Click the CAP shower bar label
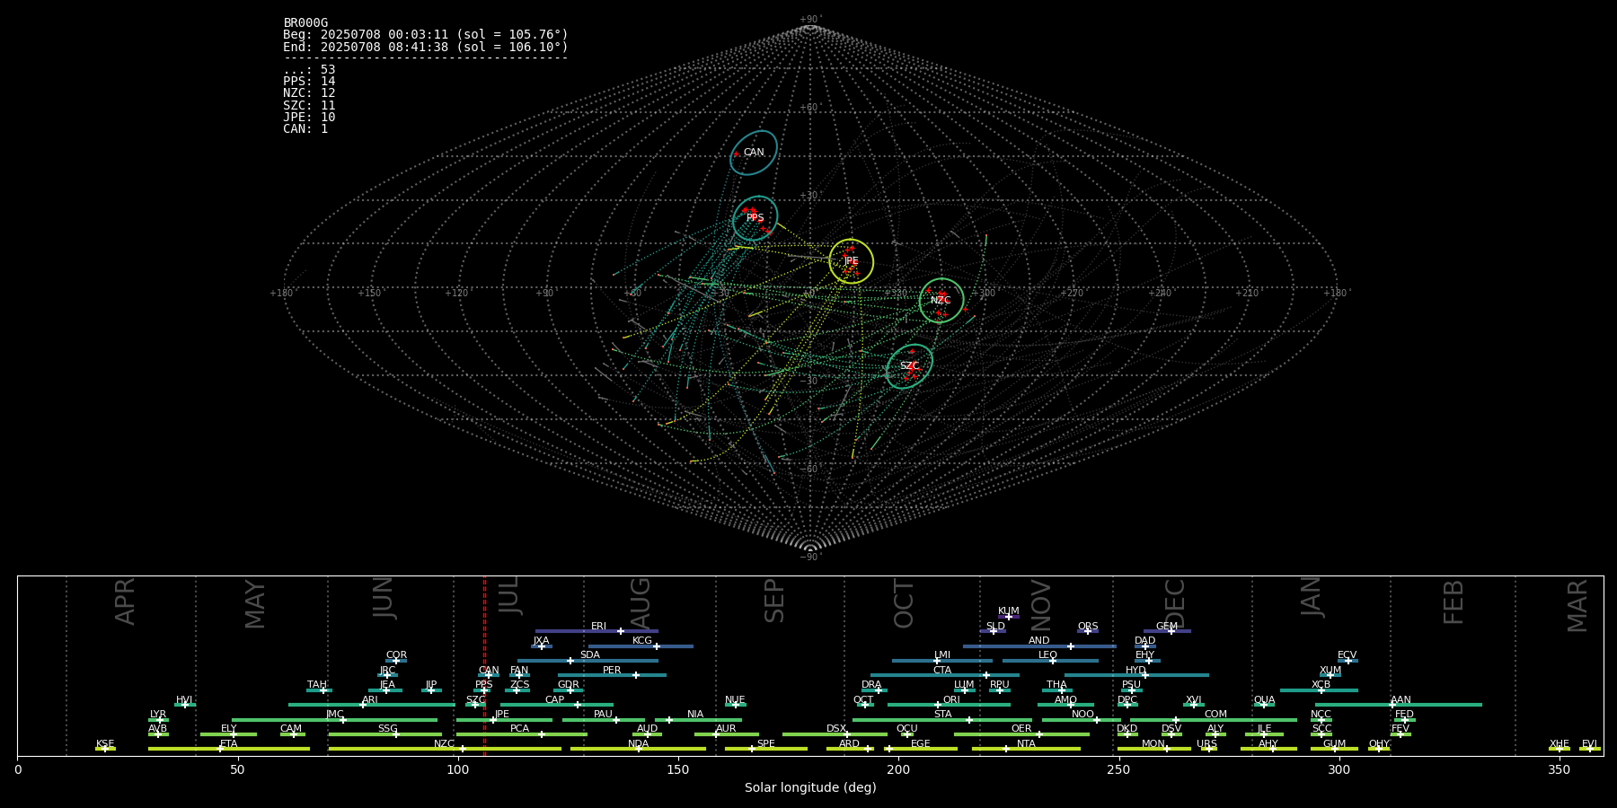This screenshot has height=808, width=1617. (x=554, y=700)
